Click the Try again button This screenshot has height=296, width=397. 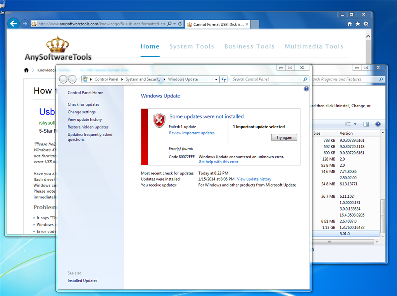(284, 137)
